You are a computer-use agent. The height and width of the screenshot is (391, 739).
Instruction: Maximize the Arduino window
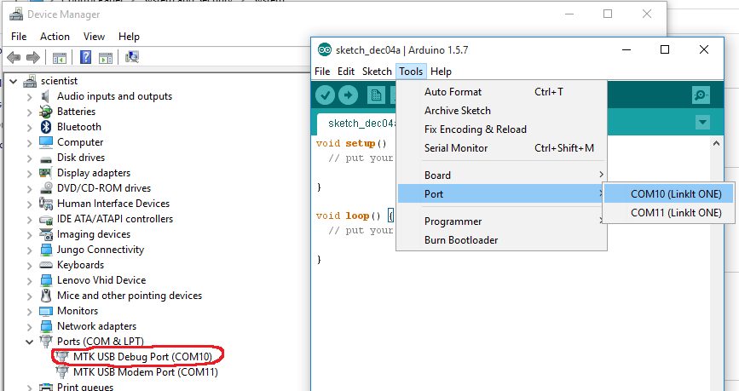click(x=665, y=49)
